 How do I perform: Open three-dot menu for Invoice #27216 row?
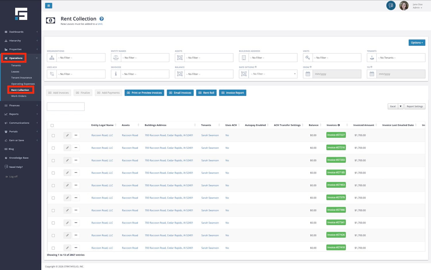coord(76,148)
